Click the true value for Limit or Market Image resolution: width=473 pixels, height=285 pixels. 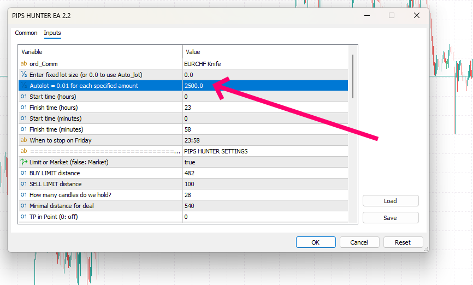pyautogui.click(x=190, y=162)
